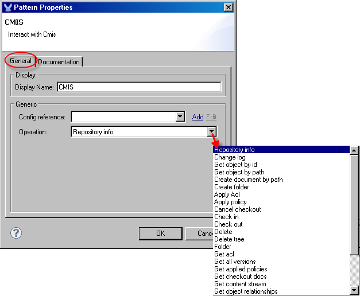Click the help question mark icon
The image size is (360, 296).
pyautogui.click(x=17, y=233)
